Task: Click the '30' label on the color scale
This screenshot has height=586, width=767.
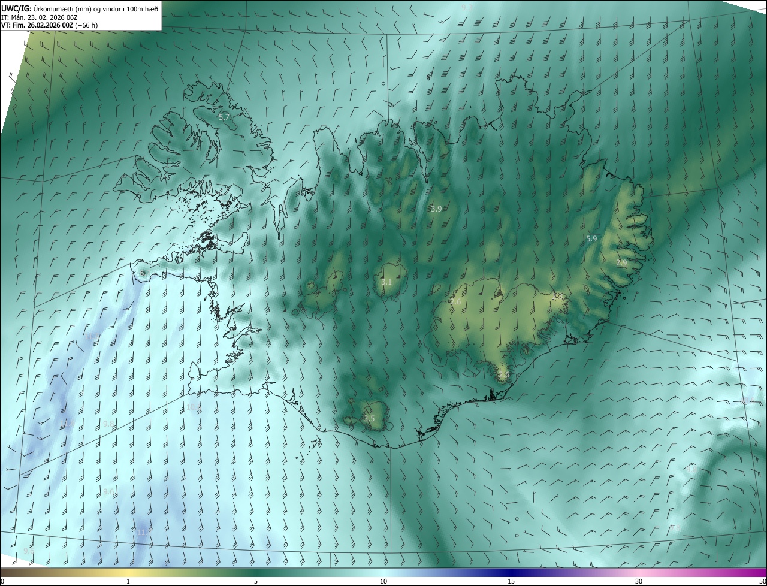Action: pos(639,581)
